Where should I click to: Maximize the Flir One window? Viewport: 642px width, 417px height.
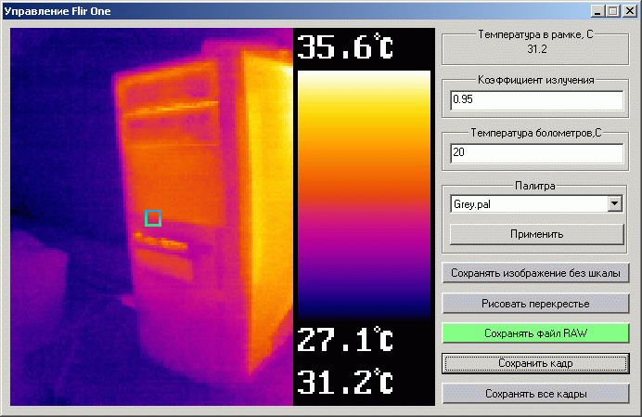(x=613, y=11)
